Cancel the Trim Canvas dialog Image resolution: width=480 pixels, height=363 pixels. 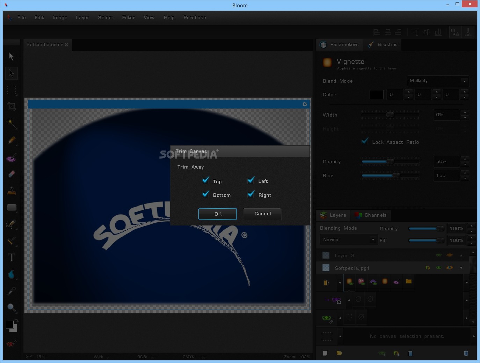[x=262, y=214]
